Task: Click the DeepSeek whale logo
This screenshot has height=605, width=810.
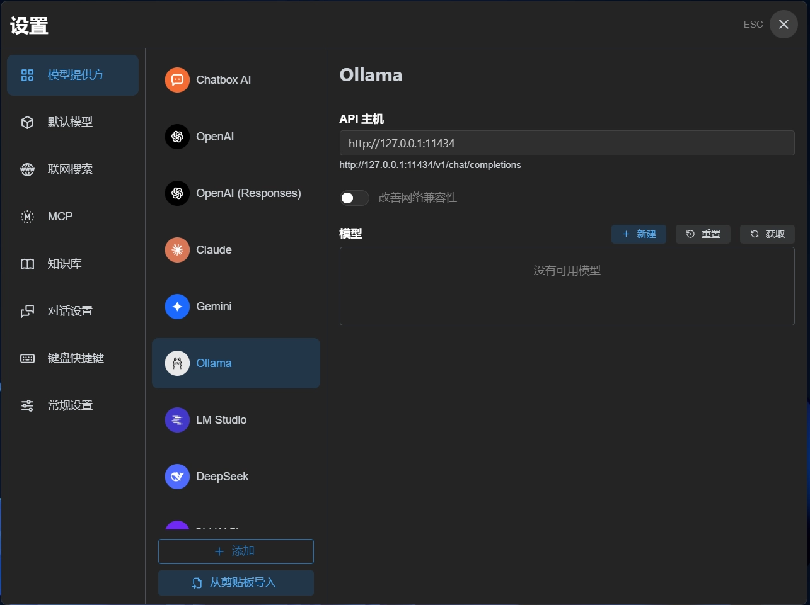Action: click(177, 477)
